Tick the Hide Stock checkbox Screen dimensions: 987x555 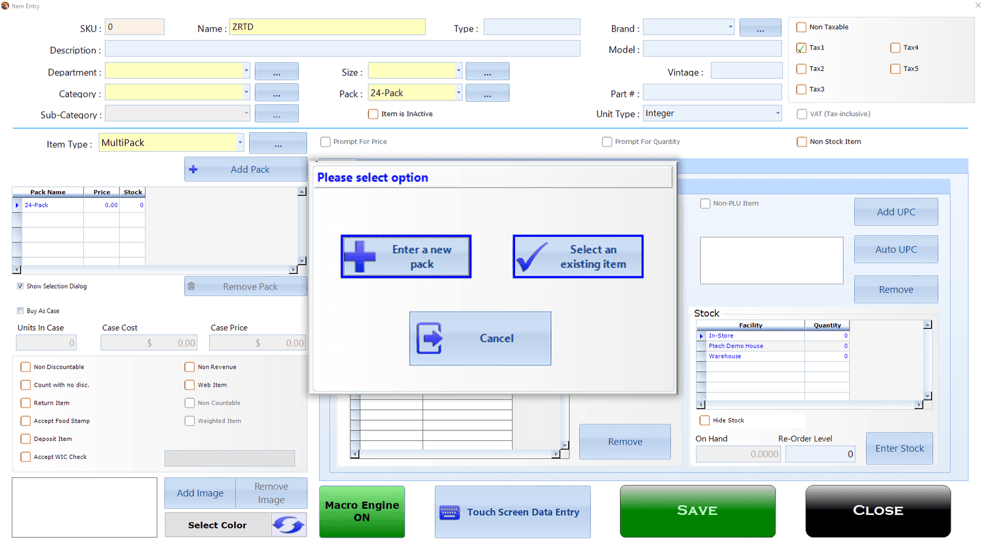(704, 421)
